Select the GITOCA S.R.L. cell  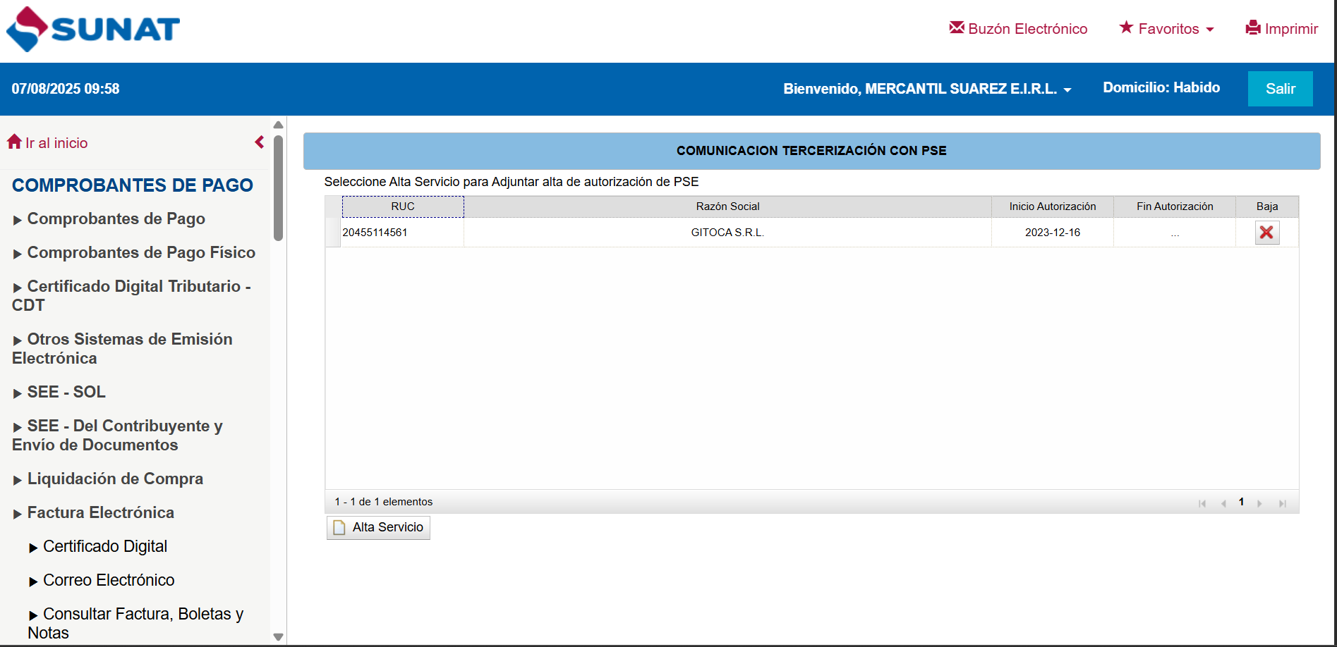[727, 233]
